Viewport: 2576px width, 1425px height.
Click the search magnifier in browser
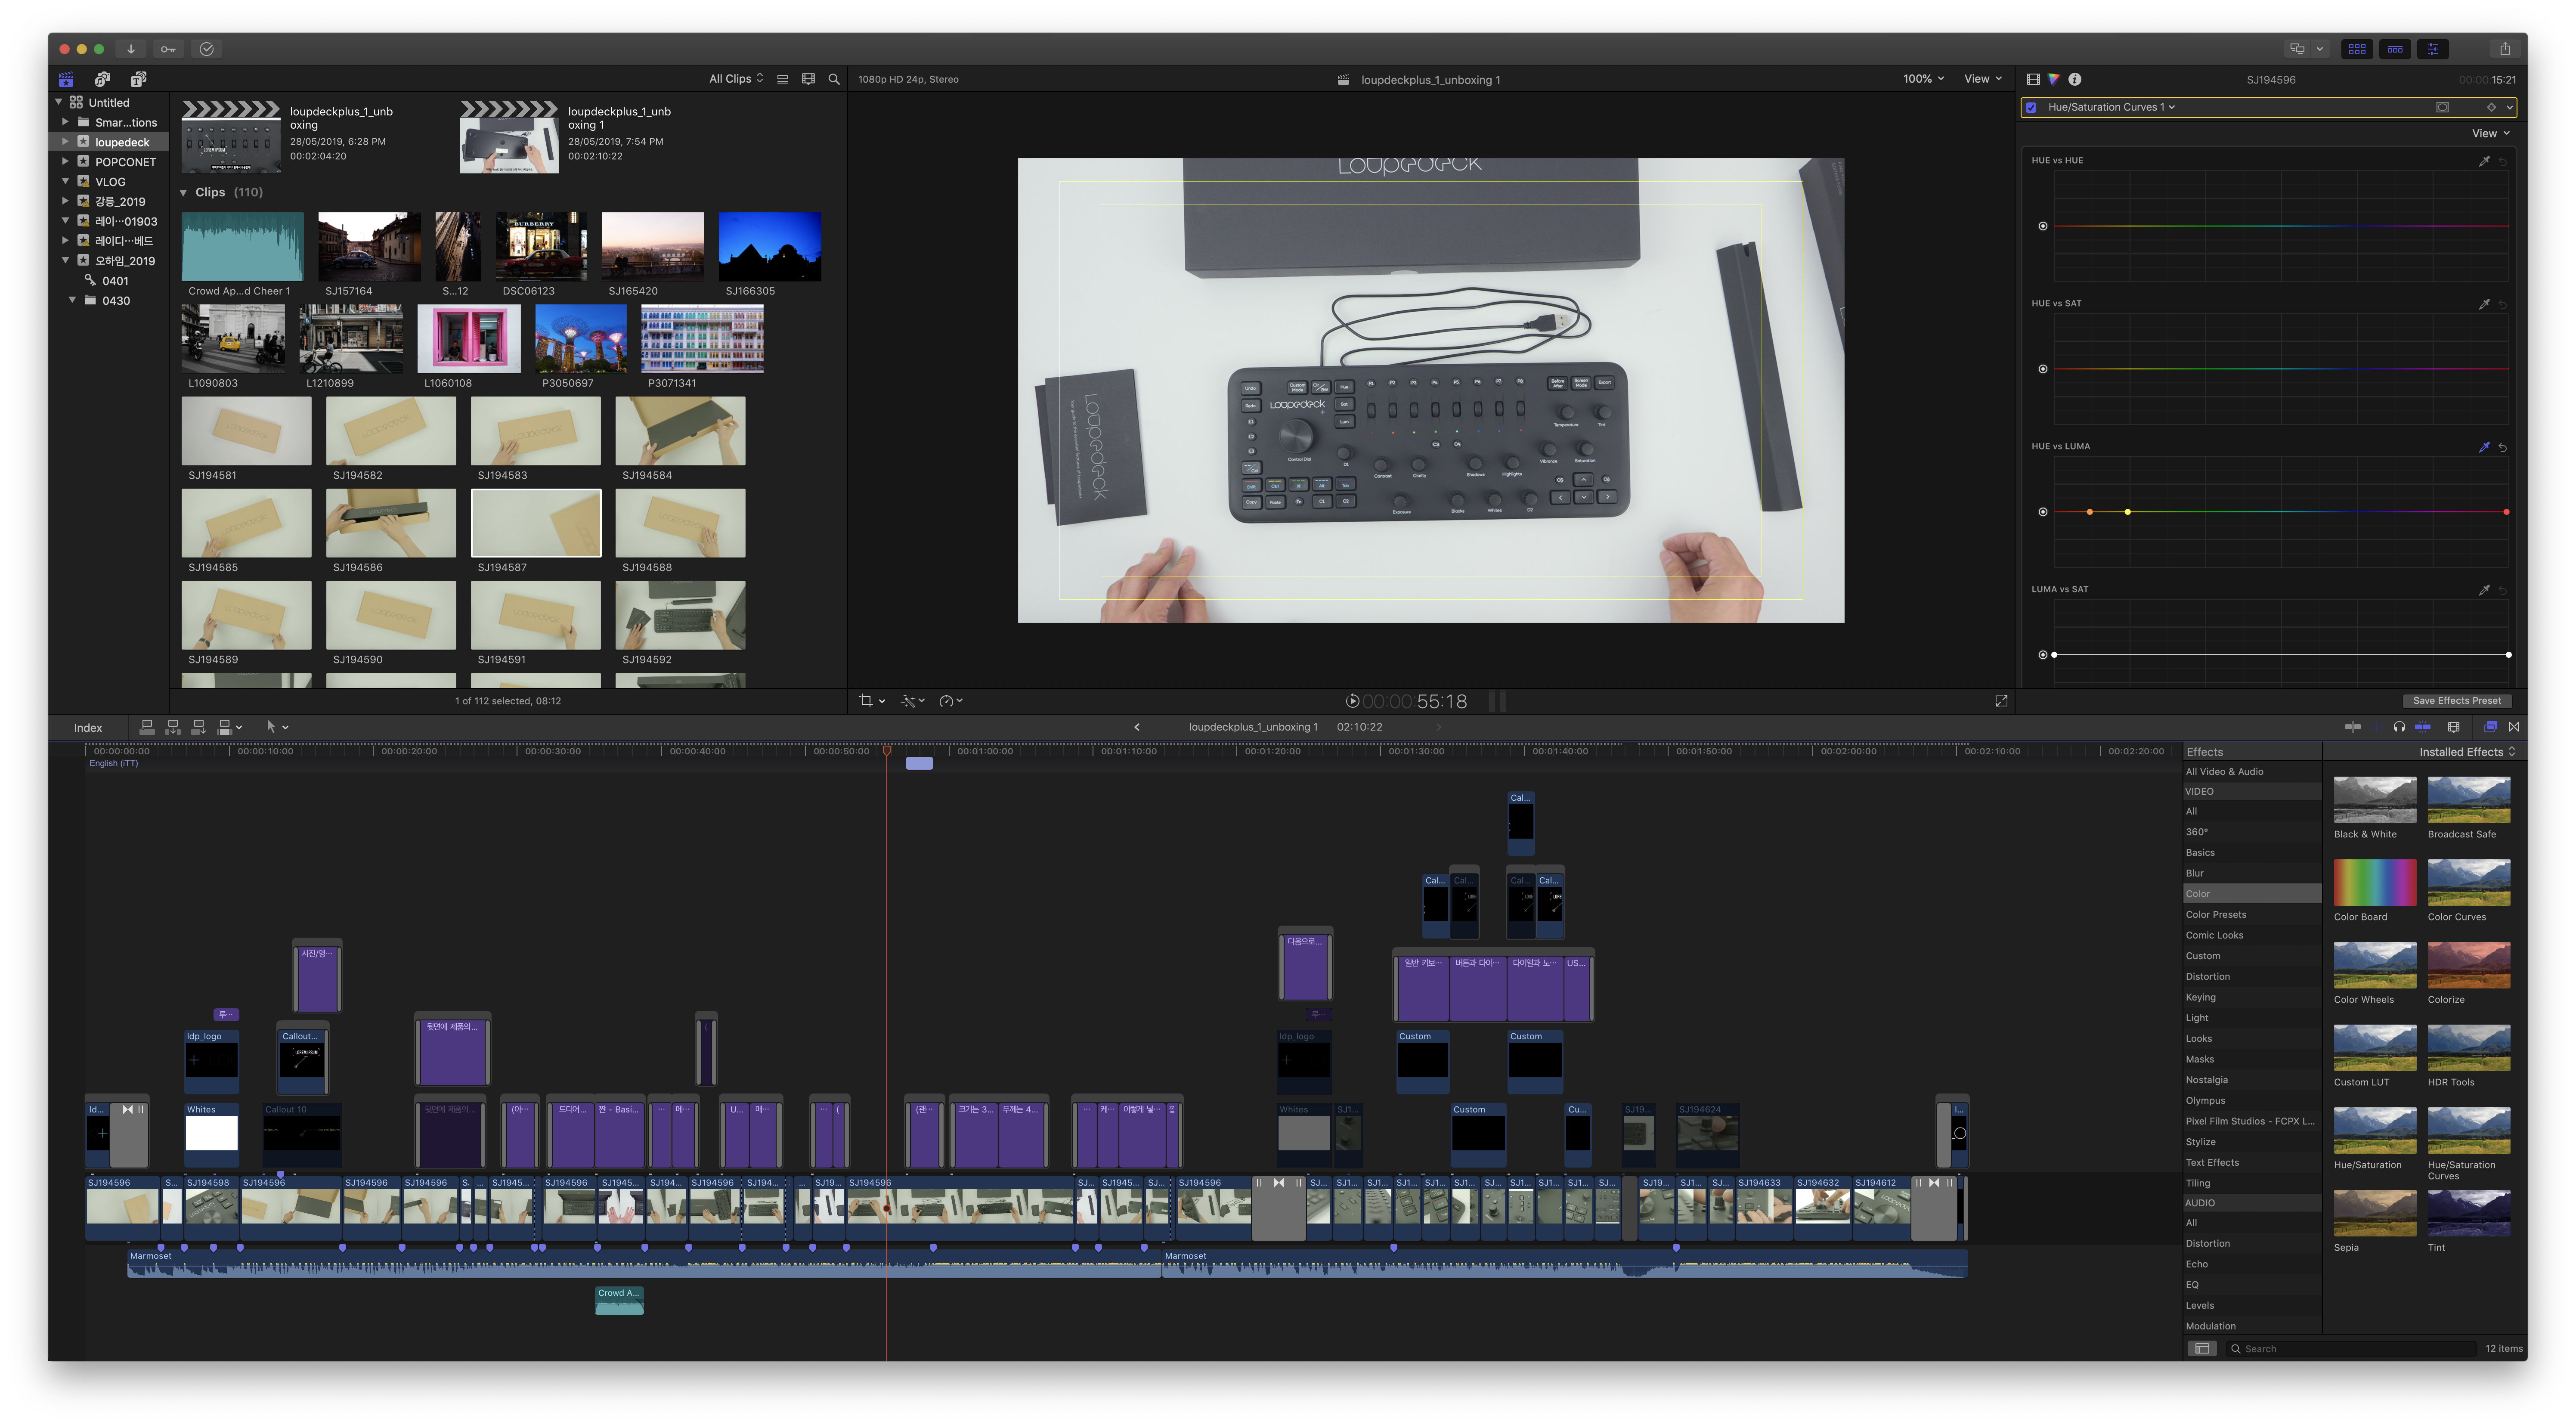coord(834,79)
